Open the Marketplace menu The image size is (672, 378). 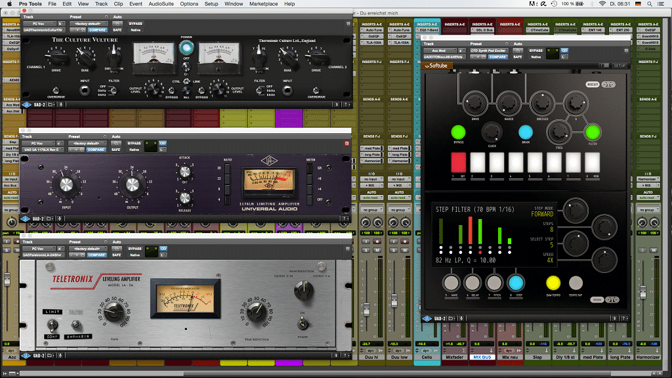click(x=263, y=4)
